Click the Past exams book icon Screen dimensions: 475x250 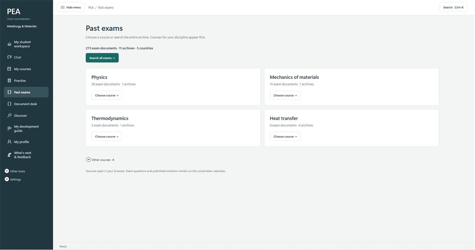tap(9, 92)
